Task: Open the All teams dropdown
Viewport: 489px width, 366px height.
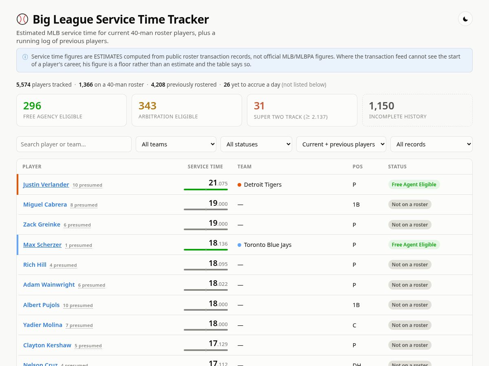Action: [176, 144]
